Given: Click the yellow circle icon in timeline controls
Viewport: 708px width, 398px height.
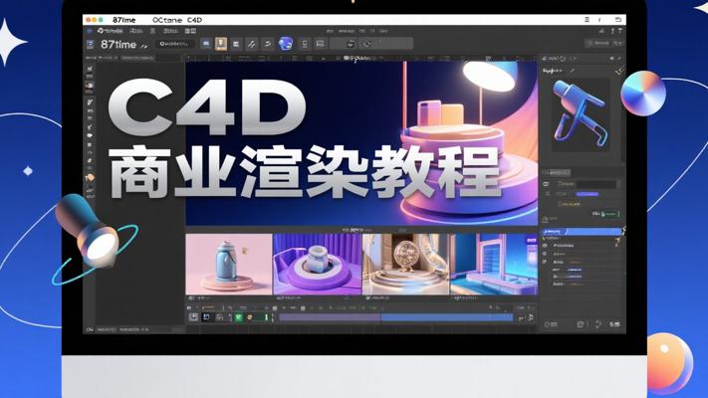Looking at the screenshot, I should (250, 317).
